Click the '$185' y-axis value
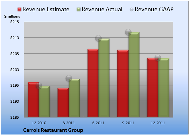The width and height of the screenshot is (189, 135). click(14, 117)
